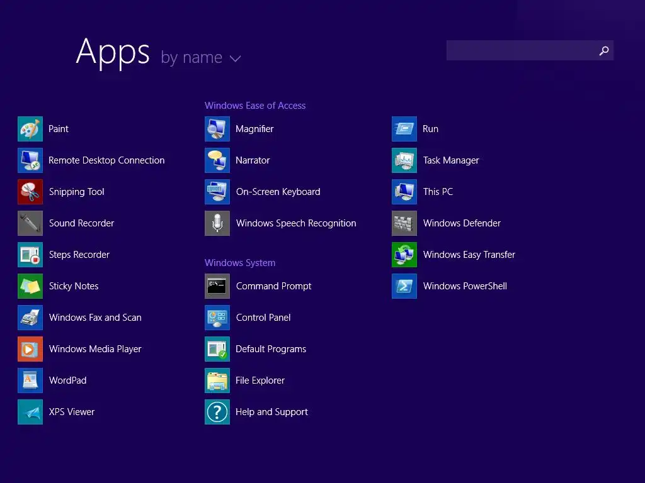Screen dimensions: 645x483
Task: Click the 'Windows Media Player' label
Action: [x=96, y=349]
